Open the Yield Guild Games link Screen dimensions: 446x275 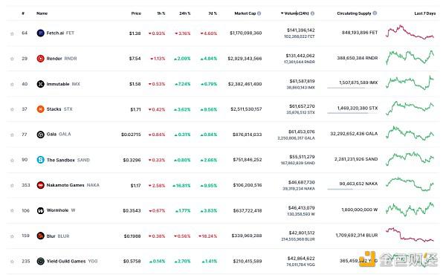72,261
